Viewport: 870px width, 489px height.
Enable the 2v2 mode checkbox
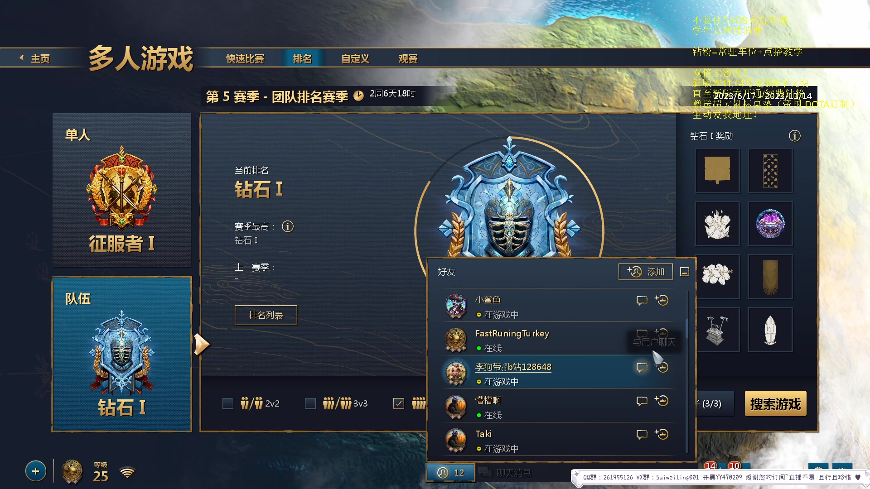click(228, 403)
